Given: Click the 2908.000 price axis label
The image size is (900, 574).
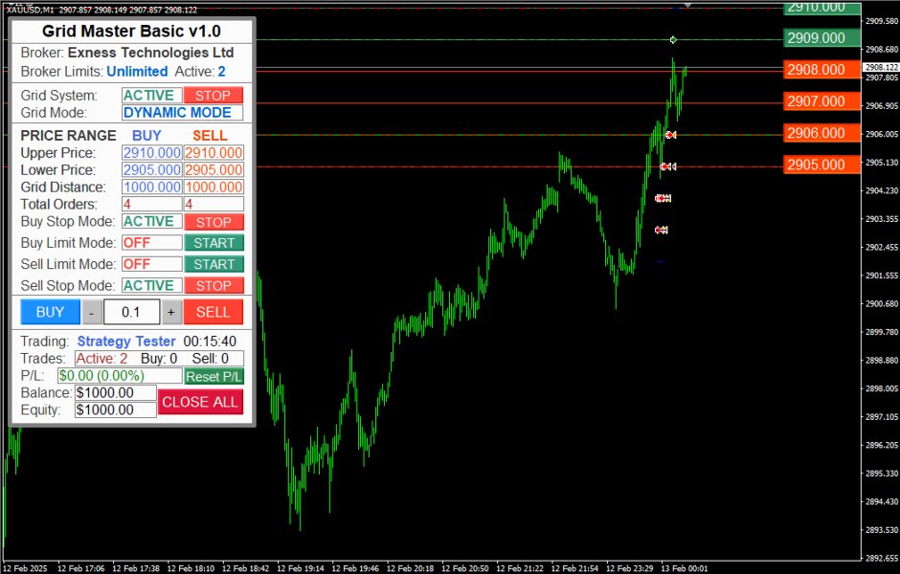Looking at the screenshot, I should [821, 70].
